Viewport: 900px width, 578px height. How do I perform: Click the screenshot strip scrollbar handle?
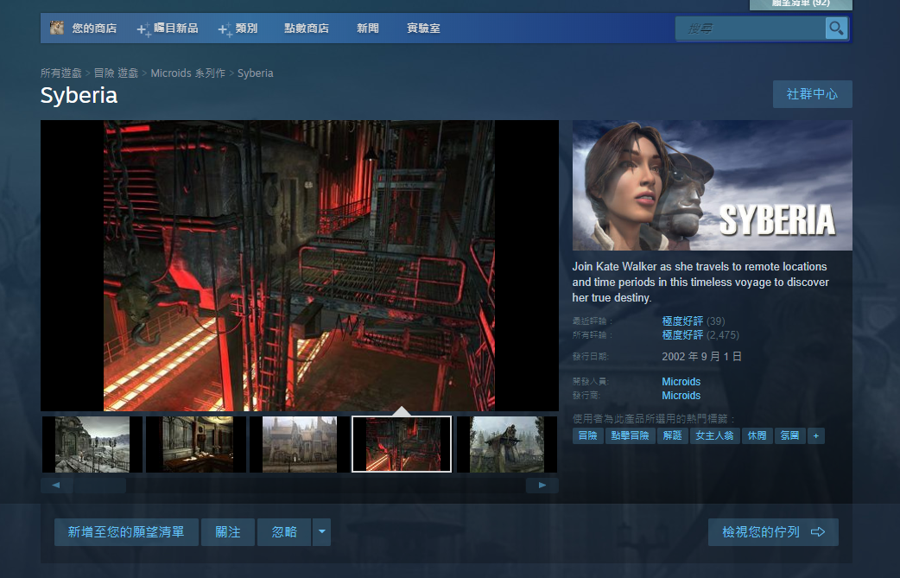click(x=100, y=485)
